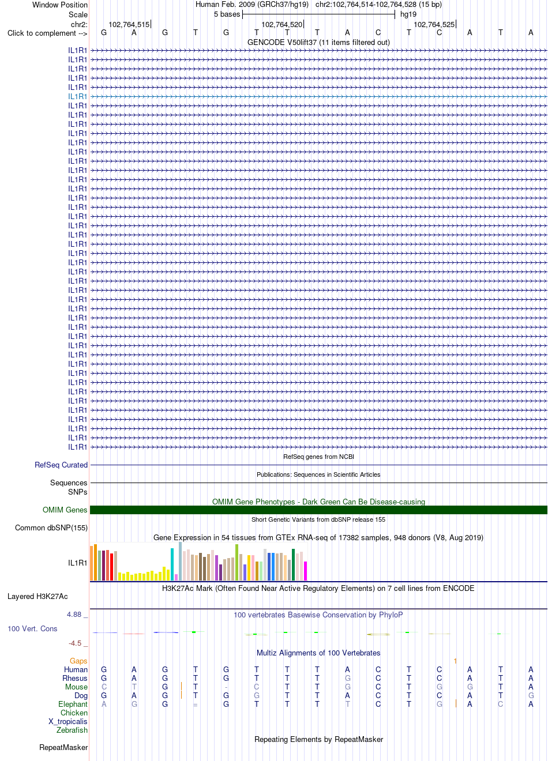This screenshot has height=761, width=548.
Task: Click the magenta bar in GTEx chart
Action: [305, 571]
